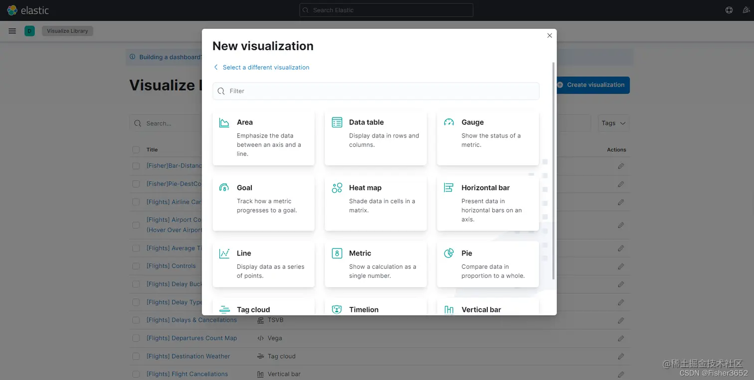Pick the Horizontal bar icon

click(449, 188)
